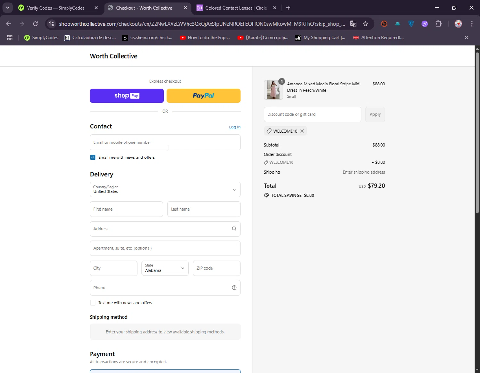Click the Enter shipping address text
This screenshot has width=480, height=373.
(x=364, y=172)
